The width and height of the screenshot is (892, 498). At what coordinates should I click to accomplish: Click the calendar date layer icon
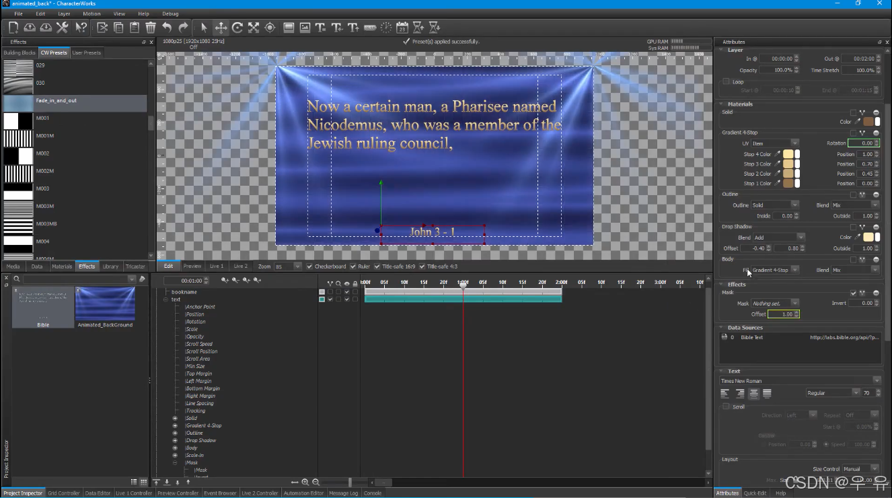402,28
